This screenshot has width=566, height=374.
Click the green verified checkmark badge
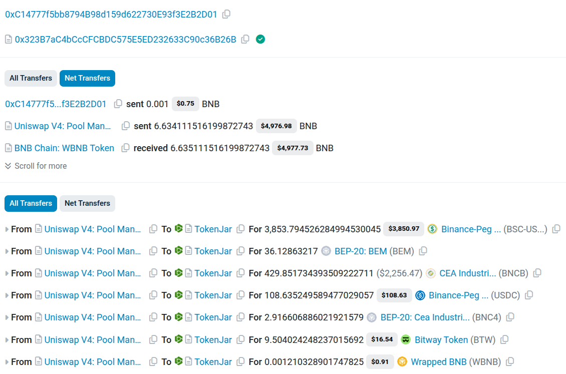coord(260,39)
